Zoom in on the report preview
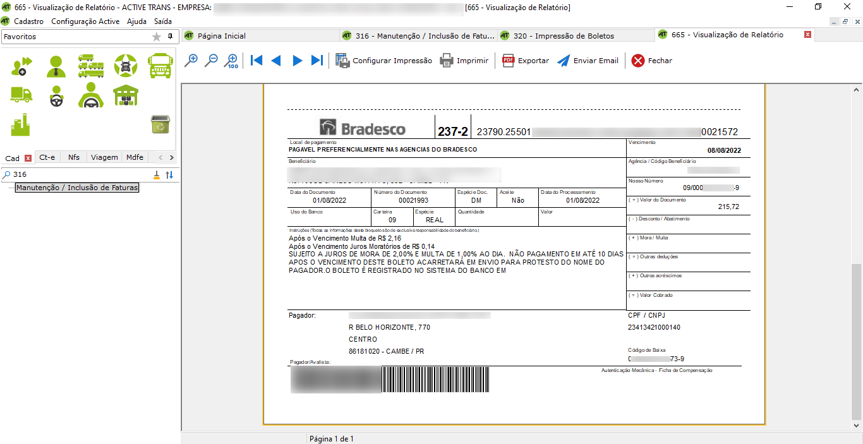This screenshot has height=444, width=863. pyautogui.click(x=191, y=61)
